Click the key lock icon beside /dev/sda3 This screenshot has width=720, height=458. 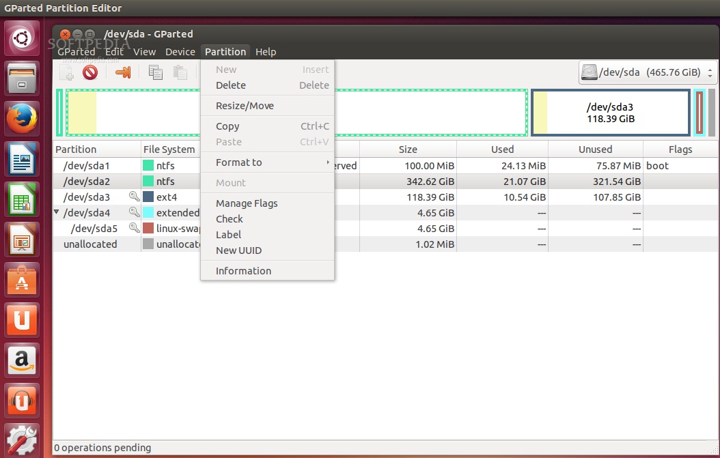pos(134,197)
